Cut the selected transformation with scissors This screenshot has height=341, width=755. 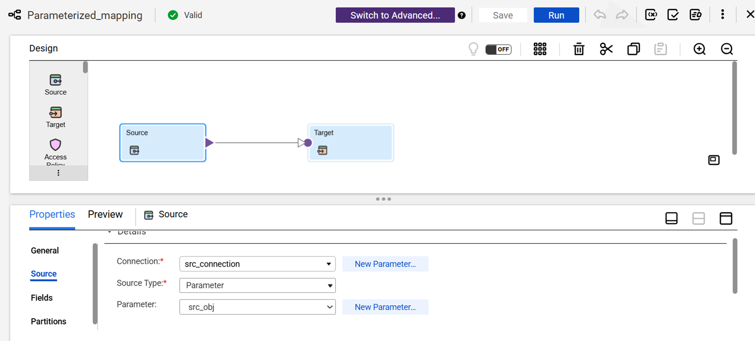[x=606, y=49]
